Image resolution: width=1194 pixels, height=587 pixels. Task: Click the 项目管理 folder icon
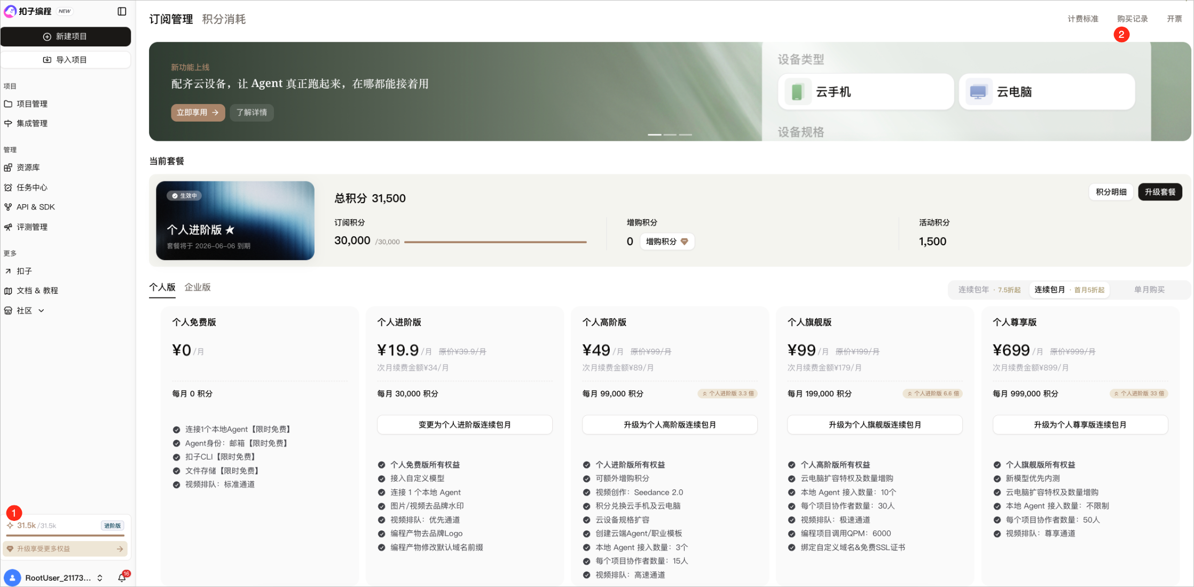pyautogui.click(x=8, y=104)
